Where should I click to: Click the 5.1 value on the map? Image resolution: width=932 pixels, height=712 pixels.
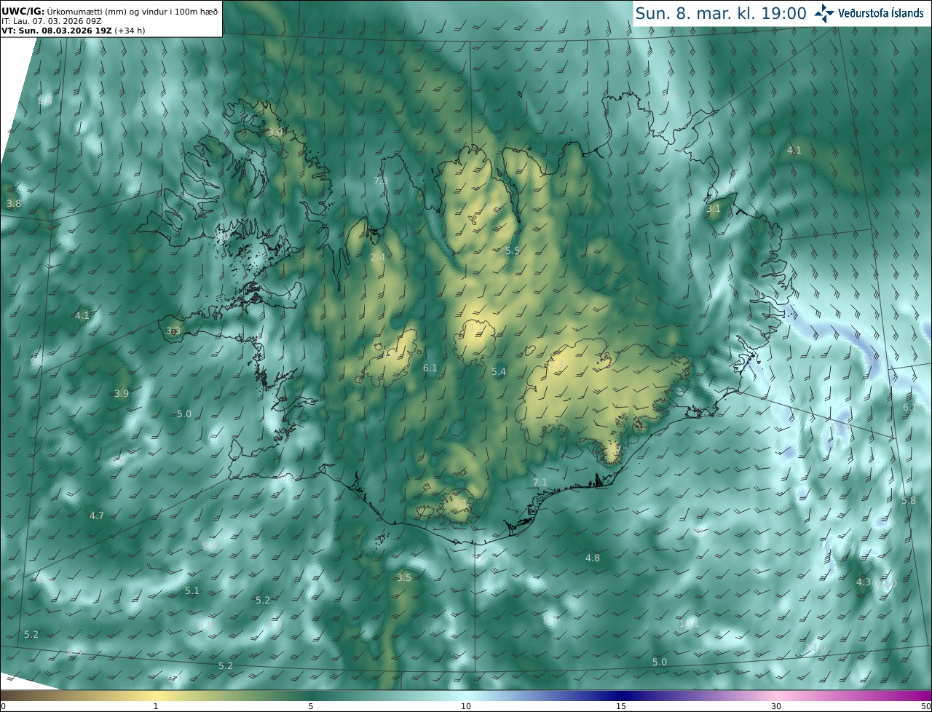point(192,590)
